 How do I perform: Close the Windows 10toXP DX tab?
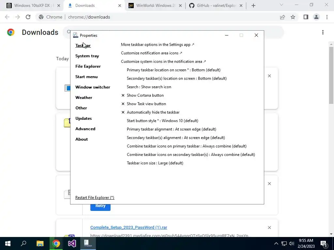(59, 6)
